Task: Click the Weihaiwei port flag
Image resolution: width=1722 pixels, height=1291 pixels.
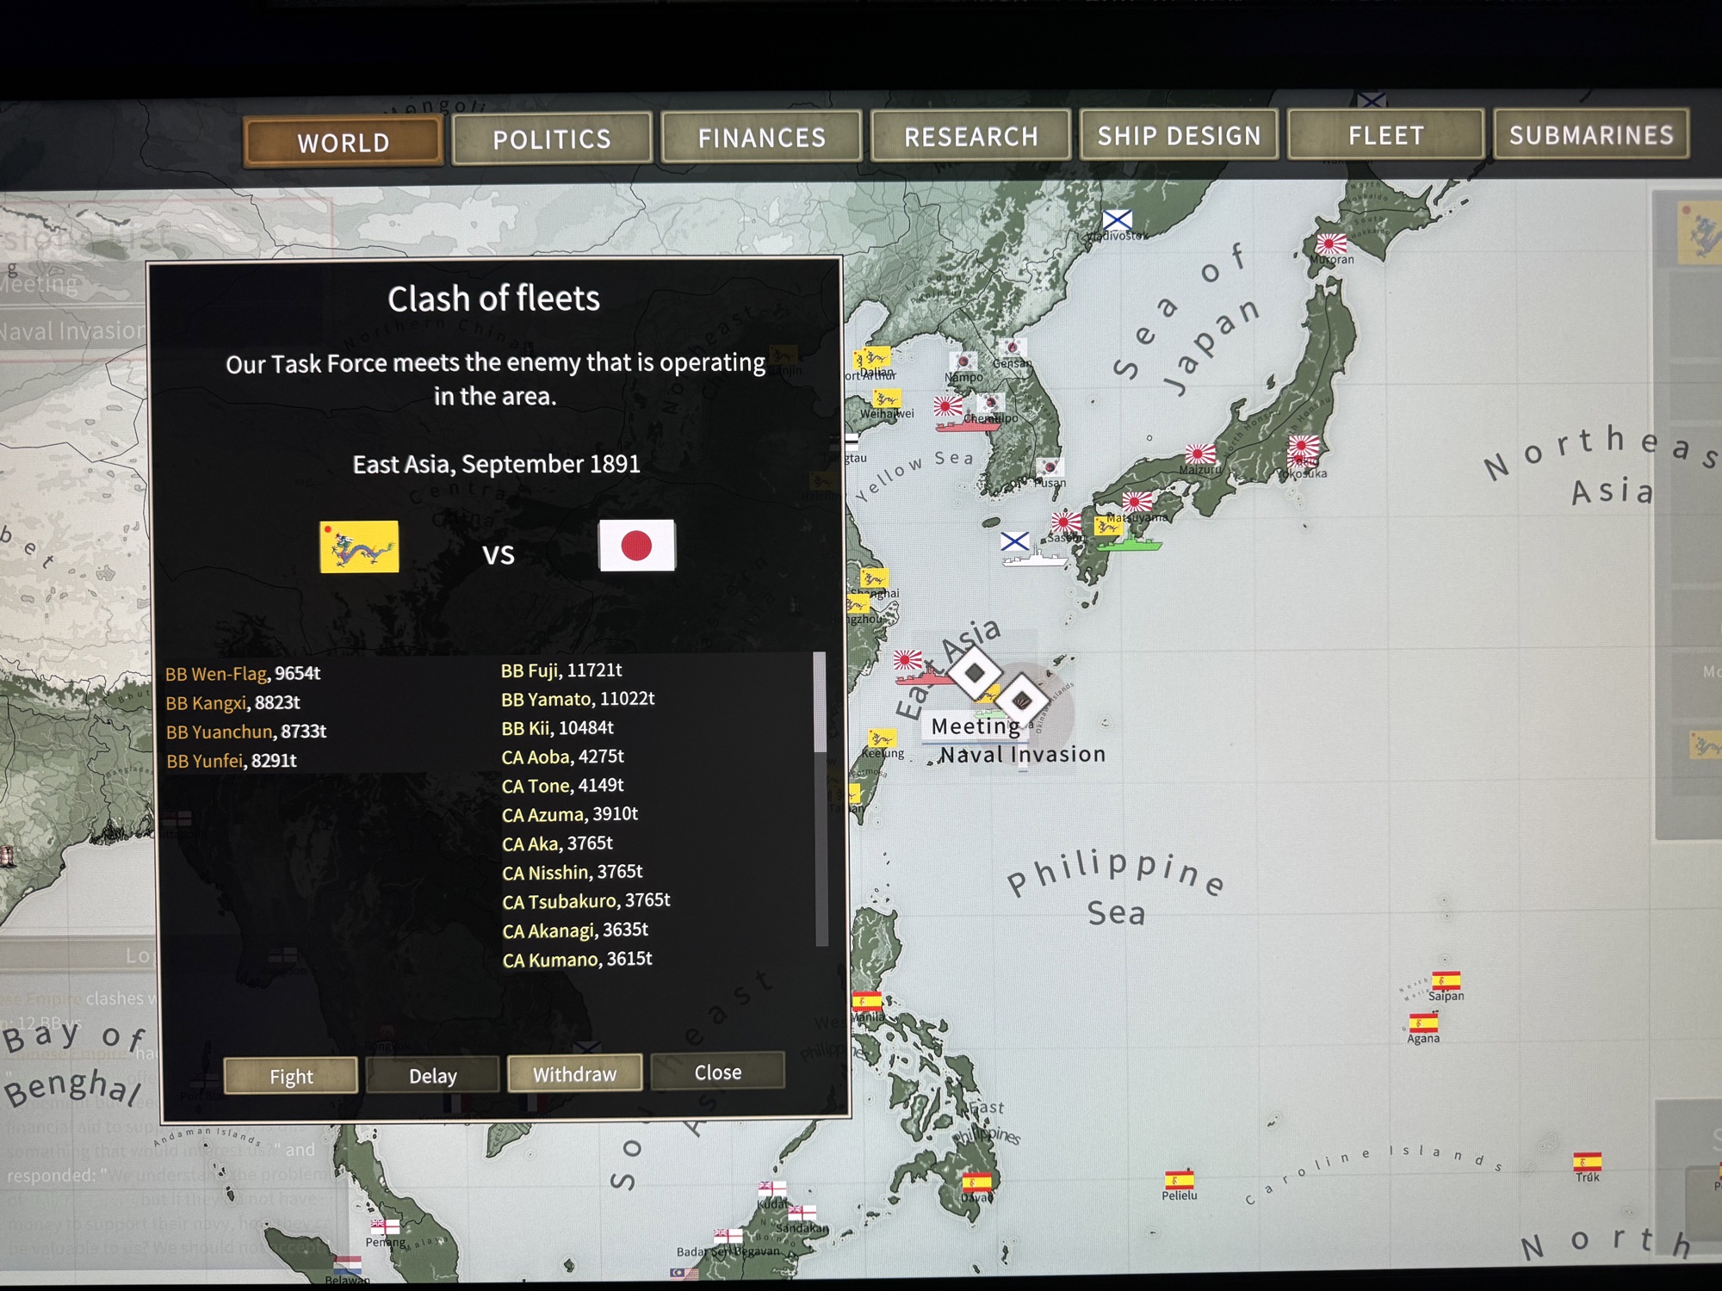Action: coord(886,398)
